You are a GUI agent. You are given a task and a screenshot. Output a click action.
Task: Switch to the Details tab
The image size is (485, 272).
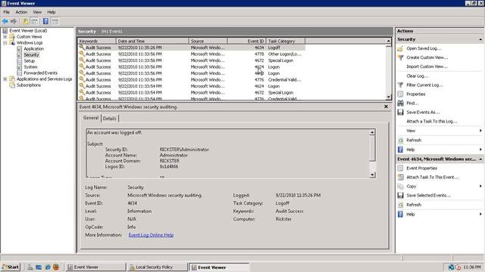109,119
